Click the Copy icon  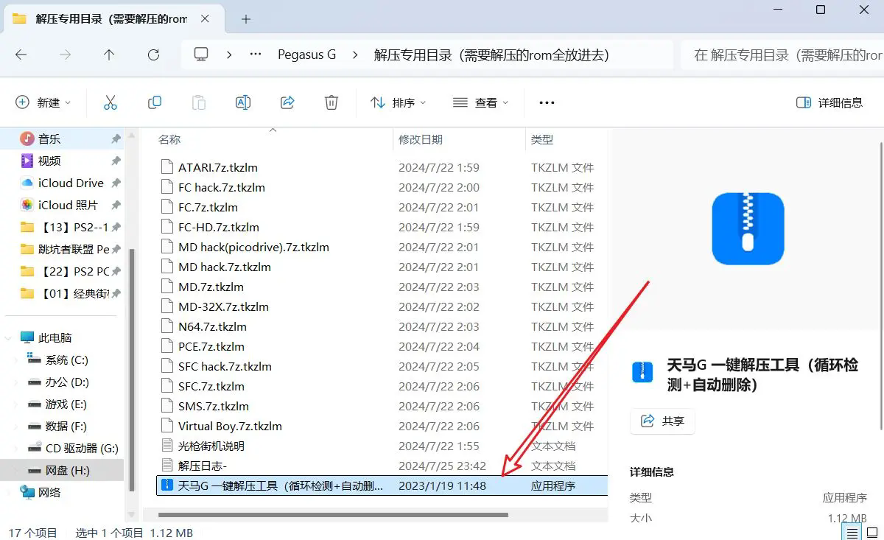[x=155, y=102]
